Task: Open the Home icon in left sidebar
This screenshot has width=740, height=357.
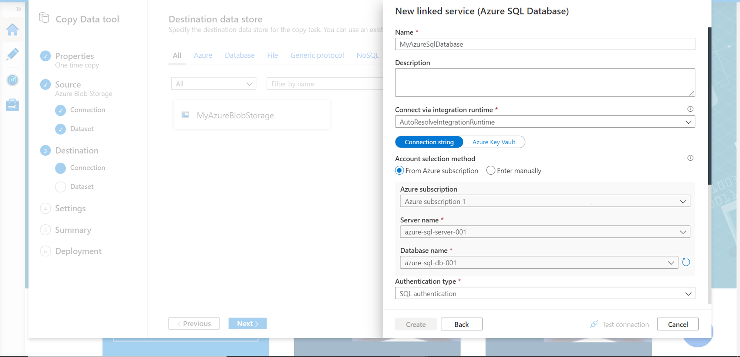Action: [x=13, y=30]
